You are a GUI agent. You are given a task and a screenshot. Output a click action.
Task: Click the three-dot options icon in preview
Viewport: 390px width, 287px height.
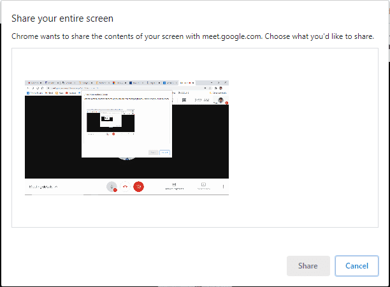223,186
